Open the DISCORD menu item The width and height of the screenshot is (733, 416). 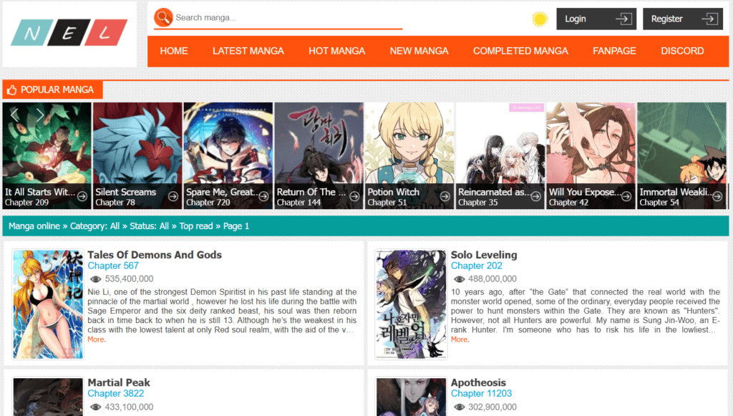click(682, 51)
